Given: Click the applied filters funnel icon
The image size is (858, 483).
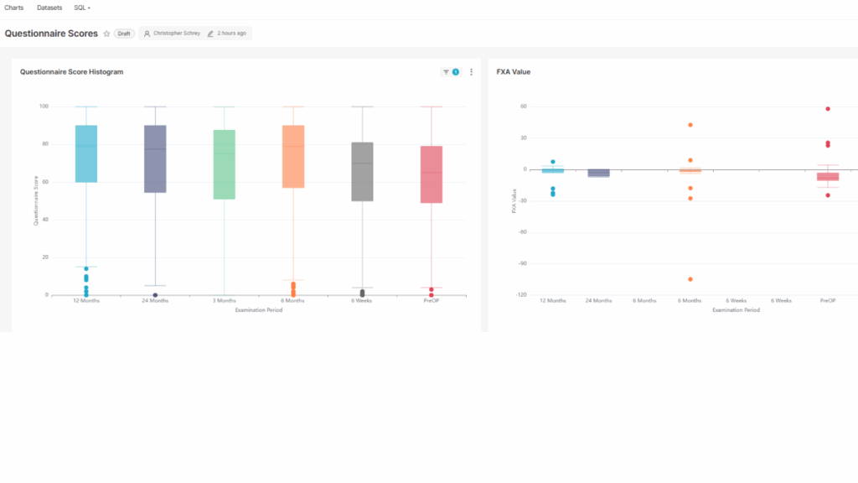Looking at the screenshot, I should coord(446,72).
